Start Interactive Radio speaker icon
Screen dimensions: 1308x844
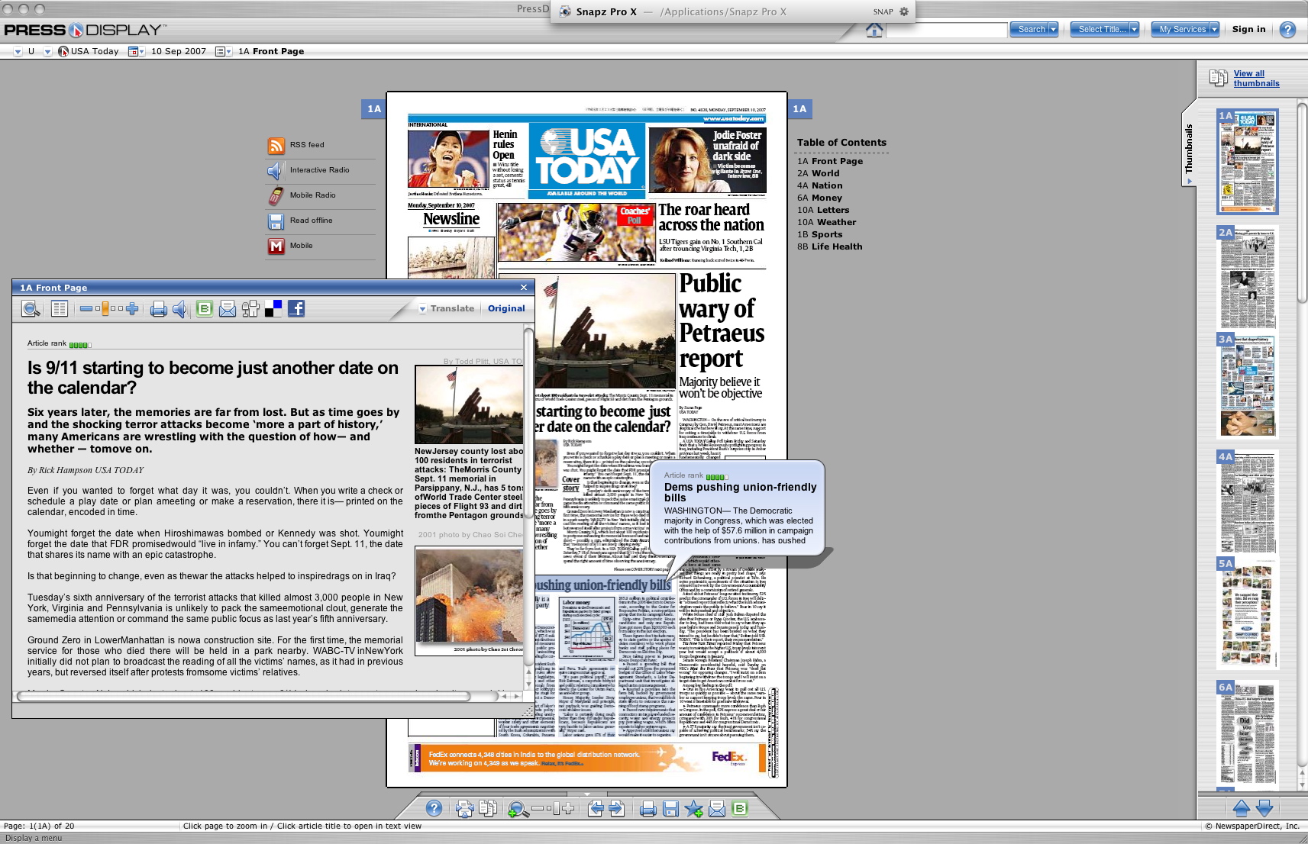pyautogui.click(x=276, y=170)
